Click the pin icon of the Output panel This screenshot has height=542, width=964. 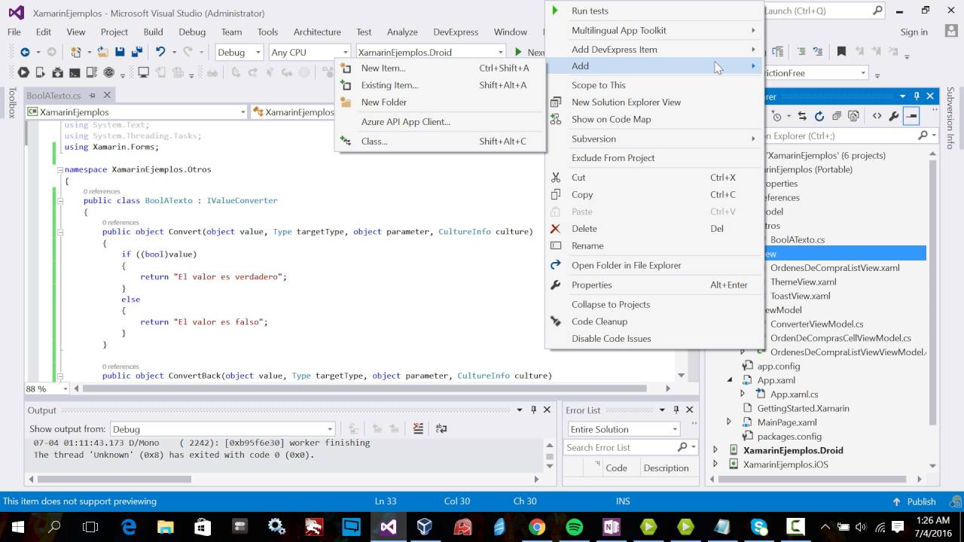(533, 410)
